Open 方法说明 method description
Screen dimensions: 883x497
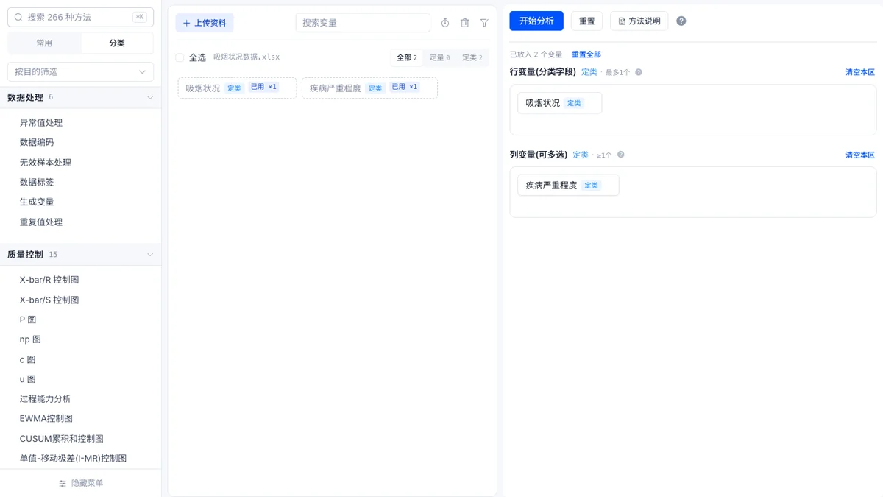(x=639, y=21)
